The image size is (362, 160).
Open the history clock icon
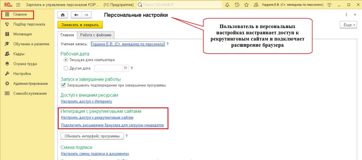pyautogui.click(x=237, y=5)
